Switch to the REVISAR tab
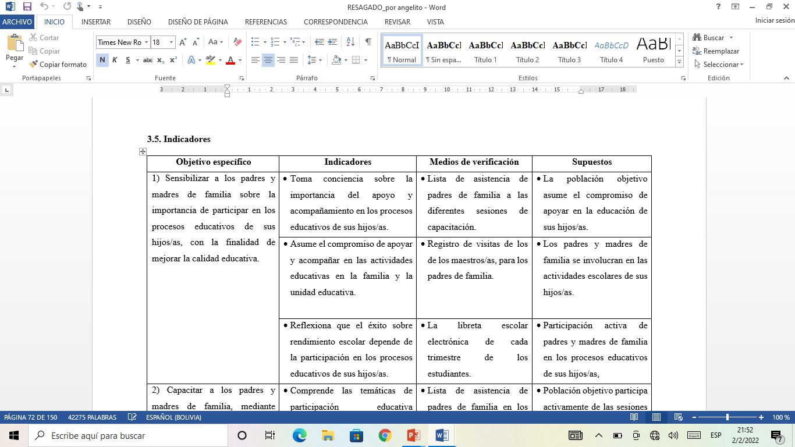 coord(397,22)
